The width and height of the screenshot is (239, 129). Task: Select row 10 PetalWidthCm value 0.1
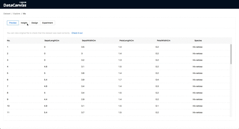157,106
